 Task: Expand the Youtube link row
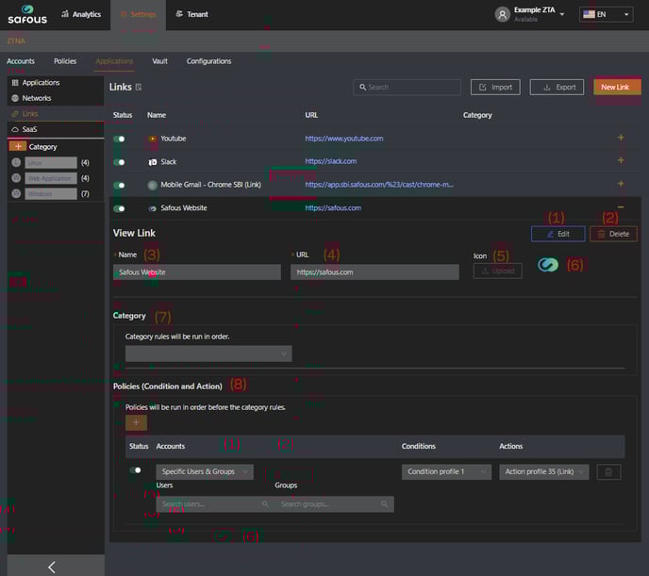pyautogui.click(x=620, y=138)
